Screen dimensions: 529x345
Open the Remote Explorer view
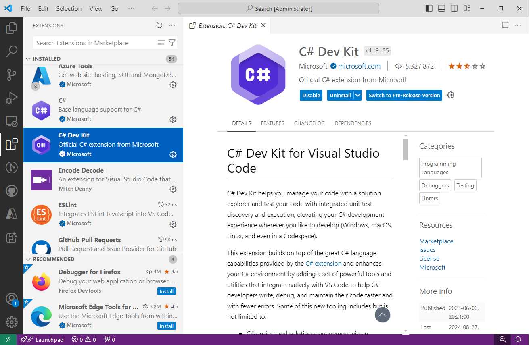[x=12, y=121]
